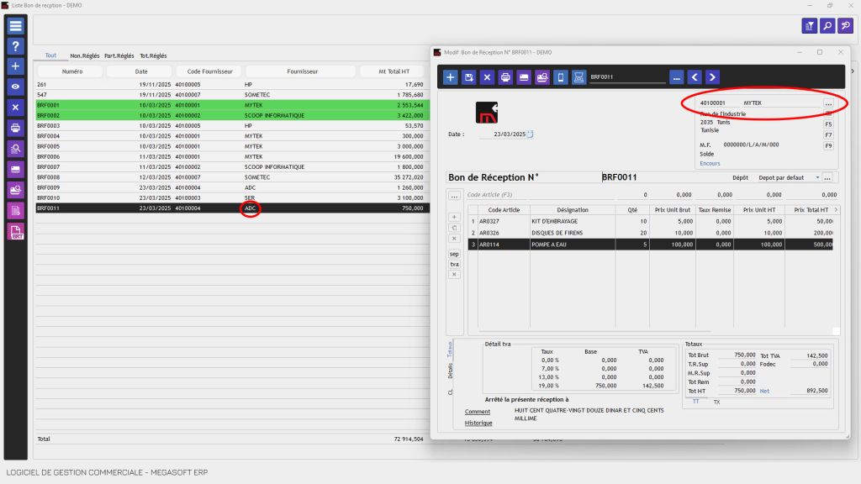Viewport: 861px width, 484px height.
Task: Select the vertical Détails tab in the dialog
Action: [451, 371]
